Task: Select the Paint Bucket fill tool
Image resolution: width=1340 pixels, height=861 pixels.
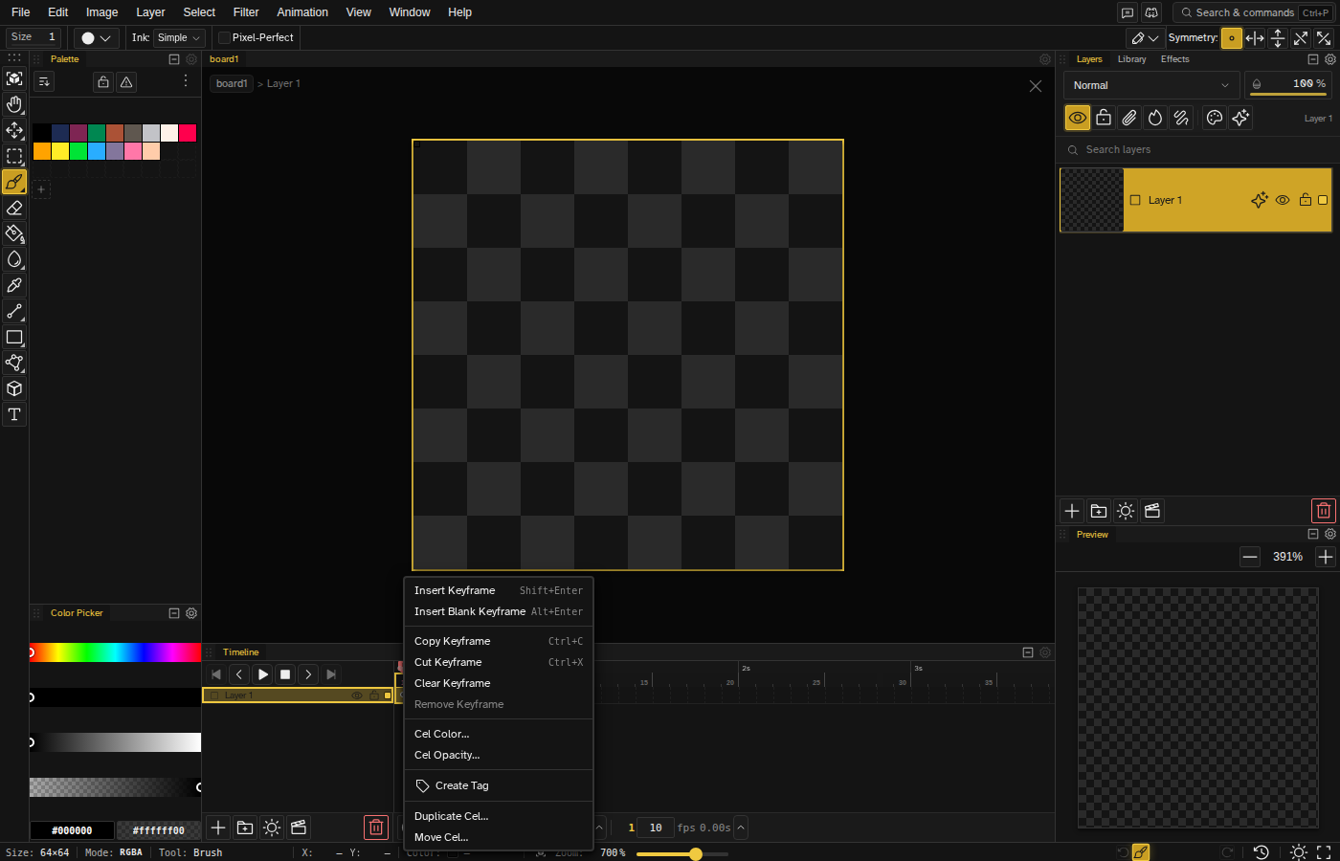Action: coord(14,233)
